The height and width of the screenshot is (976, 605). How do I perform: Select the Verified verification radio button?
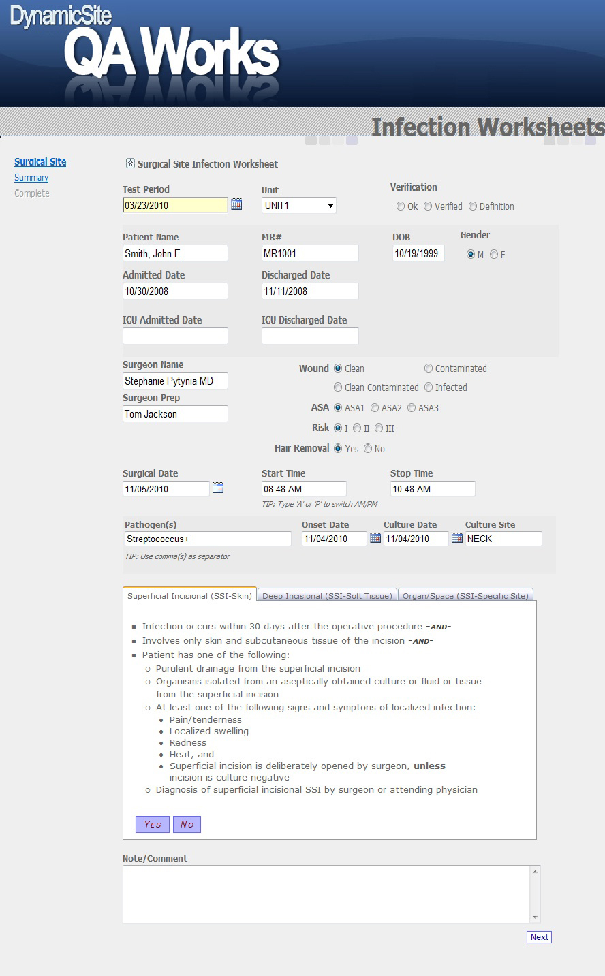click(428, 206)
